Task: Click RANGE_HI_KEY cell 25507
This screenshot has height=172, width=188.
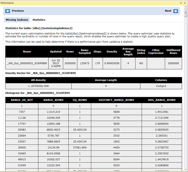Action: point(22,142)
